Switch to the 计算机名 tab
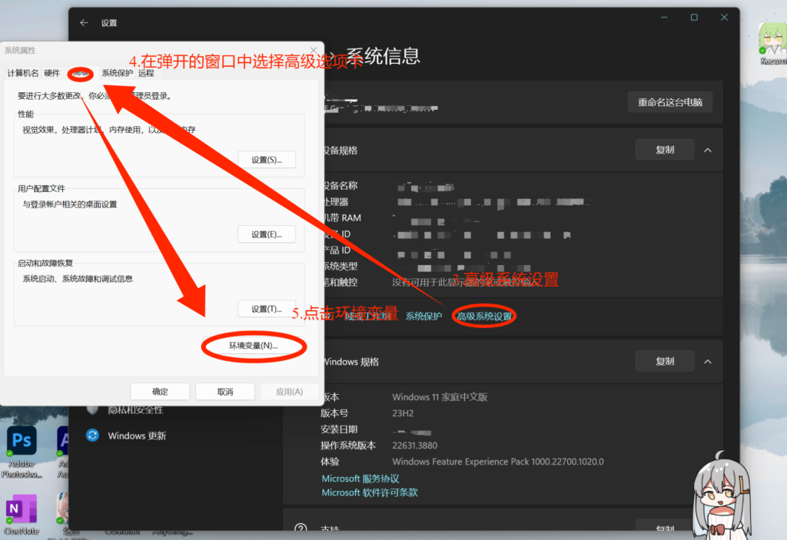 (22, 73)
